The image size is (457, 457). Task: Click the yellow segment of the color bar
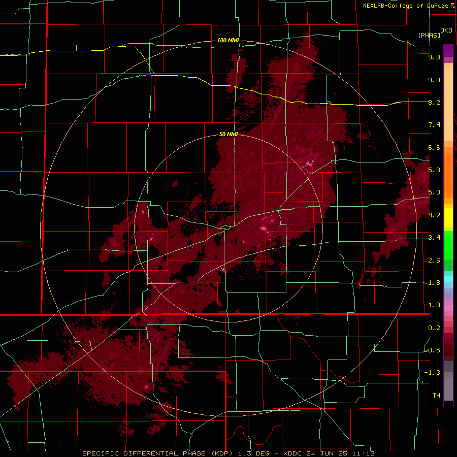(x=448, y=217)
